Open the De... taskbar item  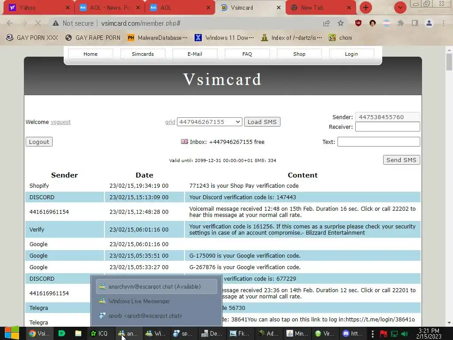click(x=211, y=333)
